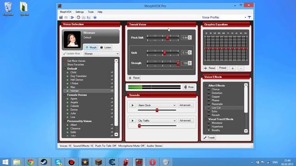Enable the Distortion effect
The image size is (296, 166).
pyautogui.click(x=209, y=93)
